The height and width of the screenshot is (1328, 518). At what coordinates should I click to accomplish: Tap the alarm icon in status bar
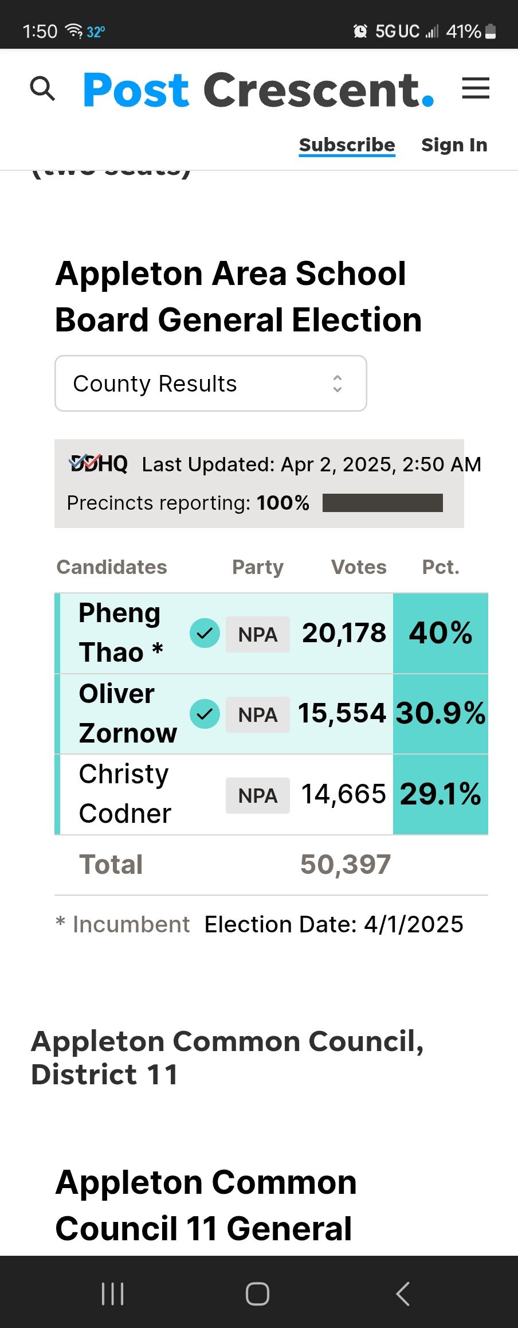(360, 31)
